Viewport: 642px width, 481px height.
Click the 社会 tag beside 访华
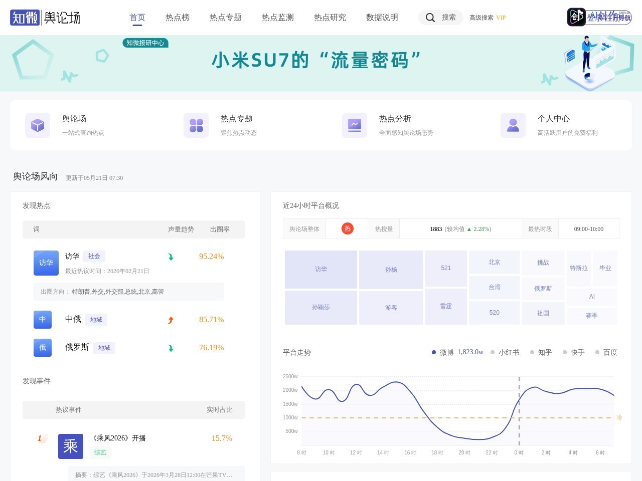click(x=94, y=257)
